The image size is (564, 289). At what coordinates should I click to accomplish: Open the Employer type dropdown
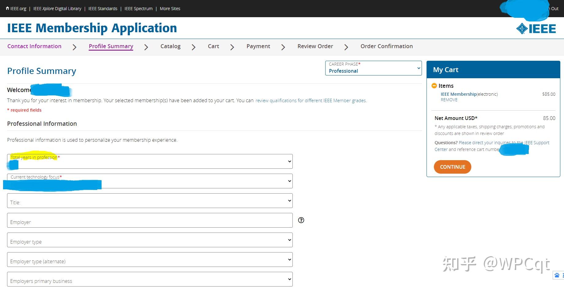point(150,240)
